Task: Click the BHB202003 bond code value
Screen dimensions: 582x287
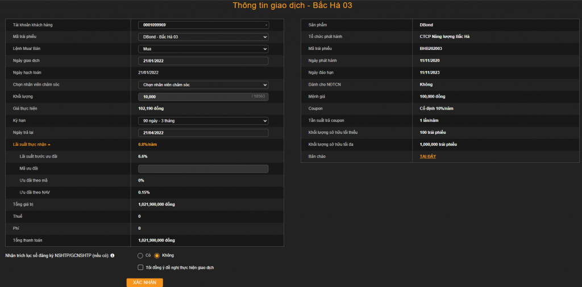Action: tap(431, 49)
